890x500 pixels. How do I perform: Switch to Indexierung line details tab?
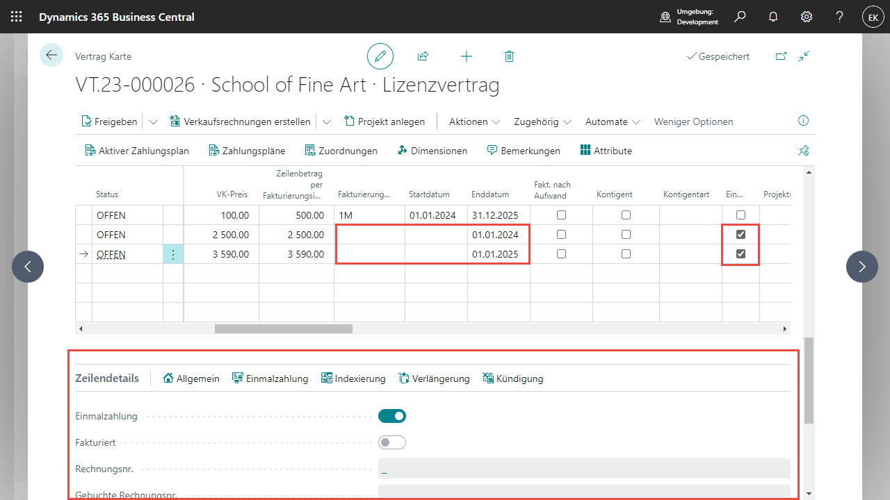353,378
